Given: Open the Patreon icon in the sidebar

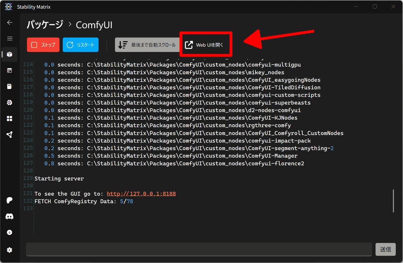Looking at the screenshot, I should coord(9,200).
